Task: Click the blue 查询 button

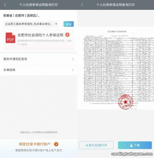Action: (x=68, y=24)
